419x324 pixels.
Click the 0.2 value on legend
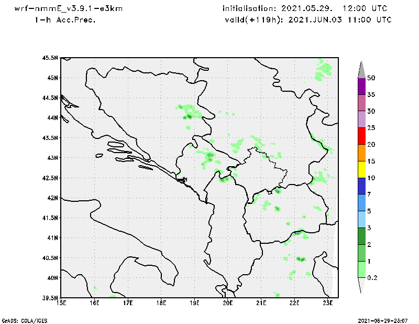pos(372,278)
